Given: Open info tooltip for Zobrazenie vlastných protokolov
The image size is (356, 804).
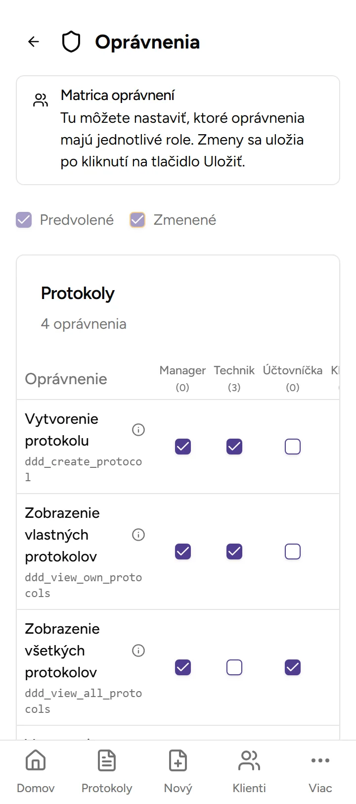Looking at the screenshot, I should coord(138,535).
